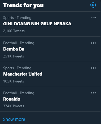Select the 251K Tweets count label
101x124 pixels.
tap(14, 56)
